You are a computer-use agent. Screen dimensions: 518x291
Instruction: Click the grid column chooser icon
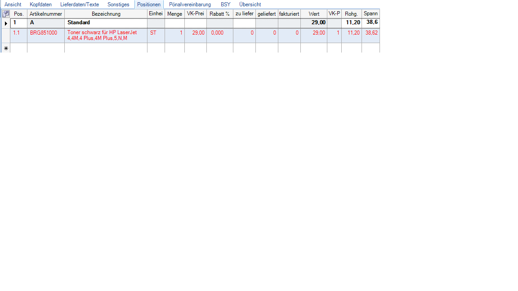click(6, 14)
